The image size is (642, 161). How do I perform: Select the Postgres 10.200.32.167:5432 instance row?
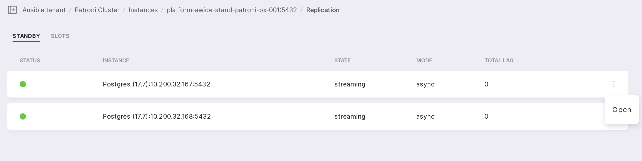pyautogui.click(x=156, y=84)
